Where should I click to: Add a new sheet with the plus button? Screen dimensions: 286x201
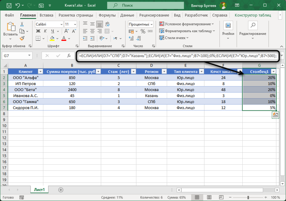pyautogui.click(x=61, y=190)
